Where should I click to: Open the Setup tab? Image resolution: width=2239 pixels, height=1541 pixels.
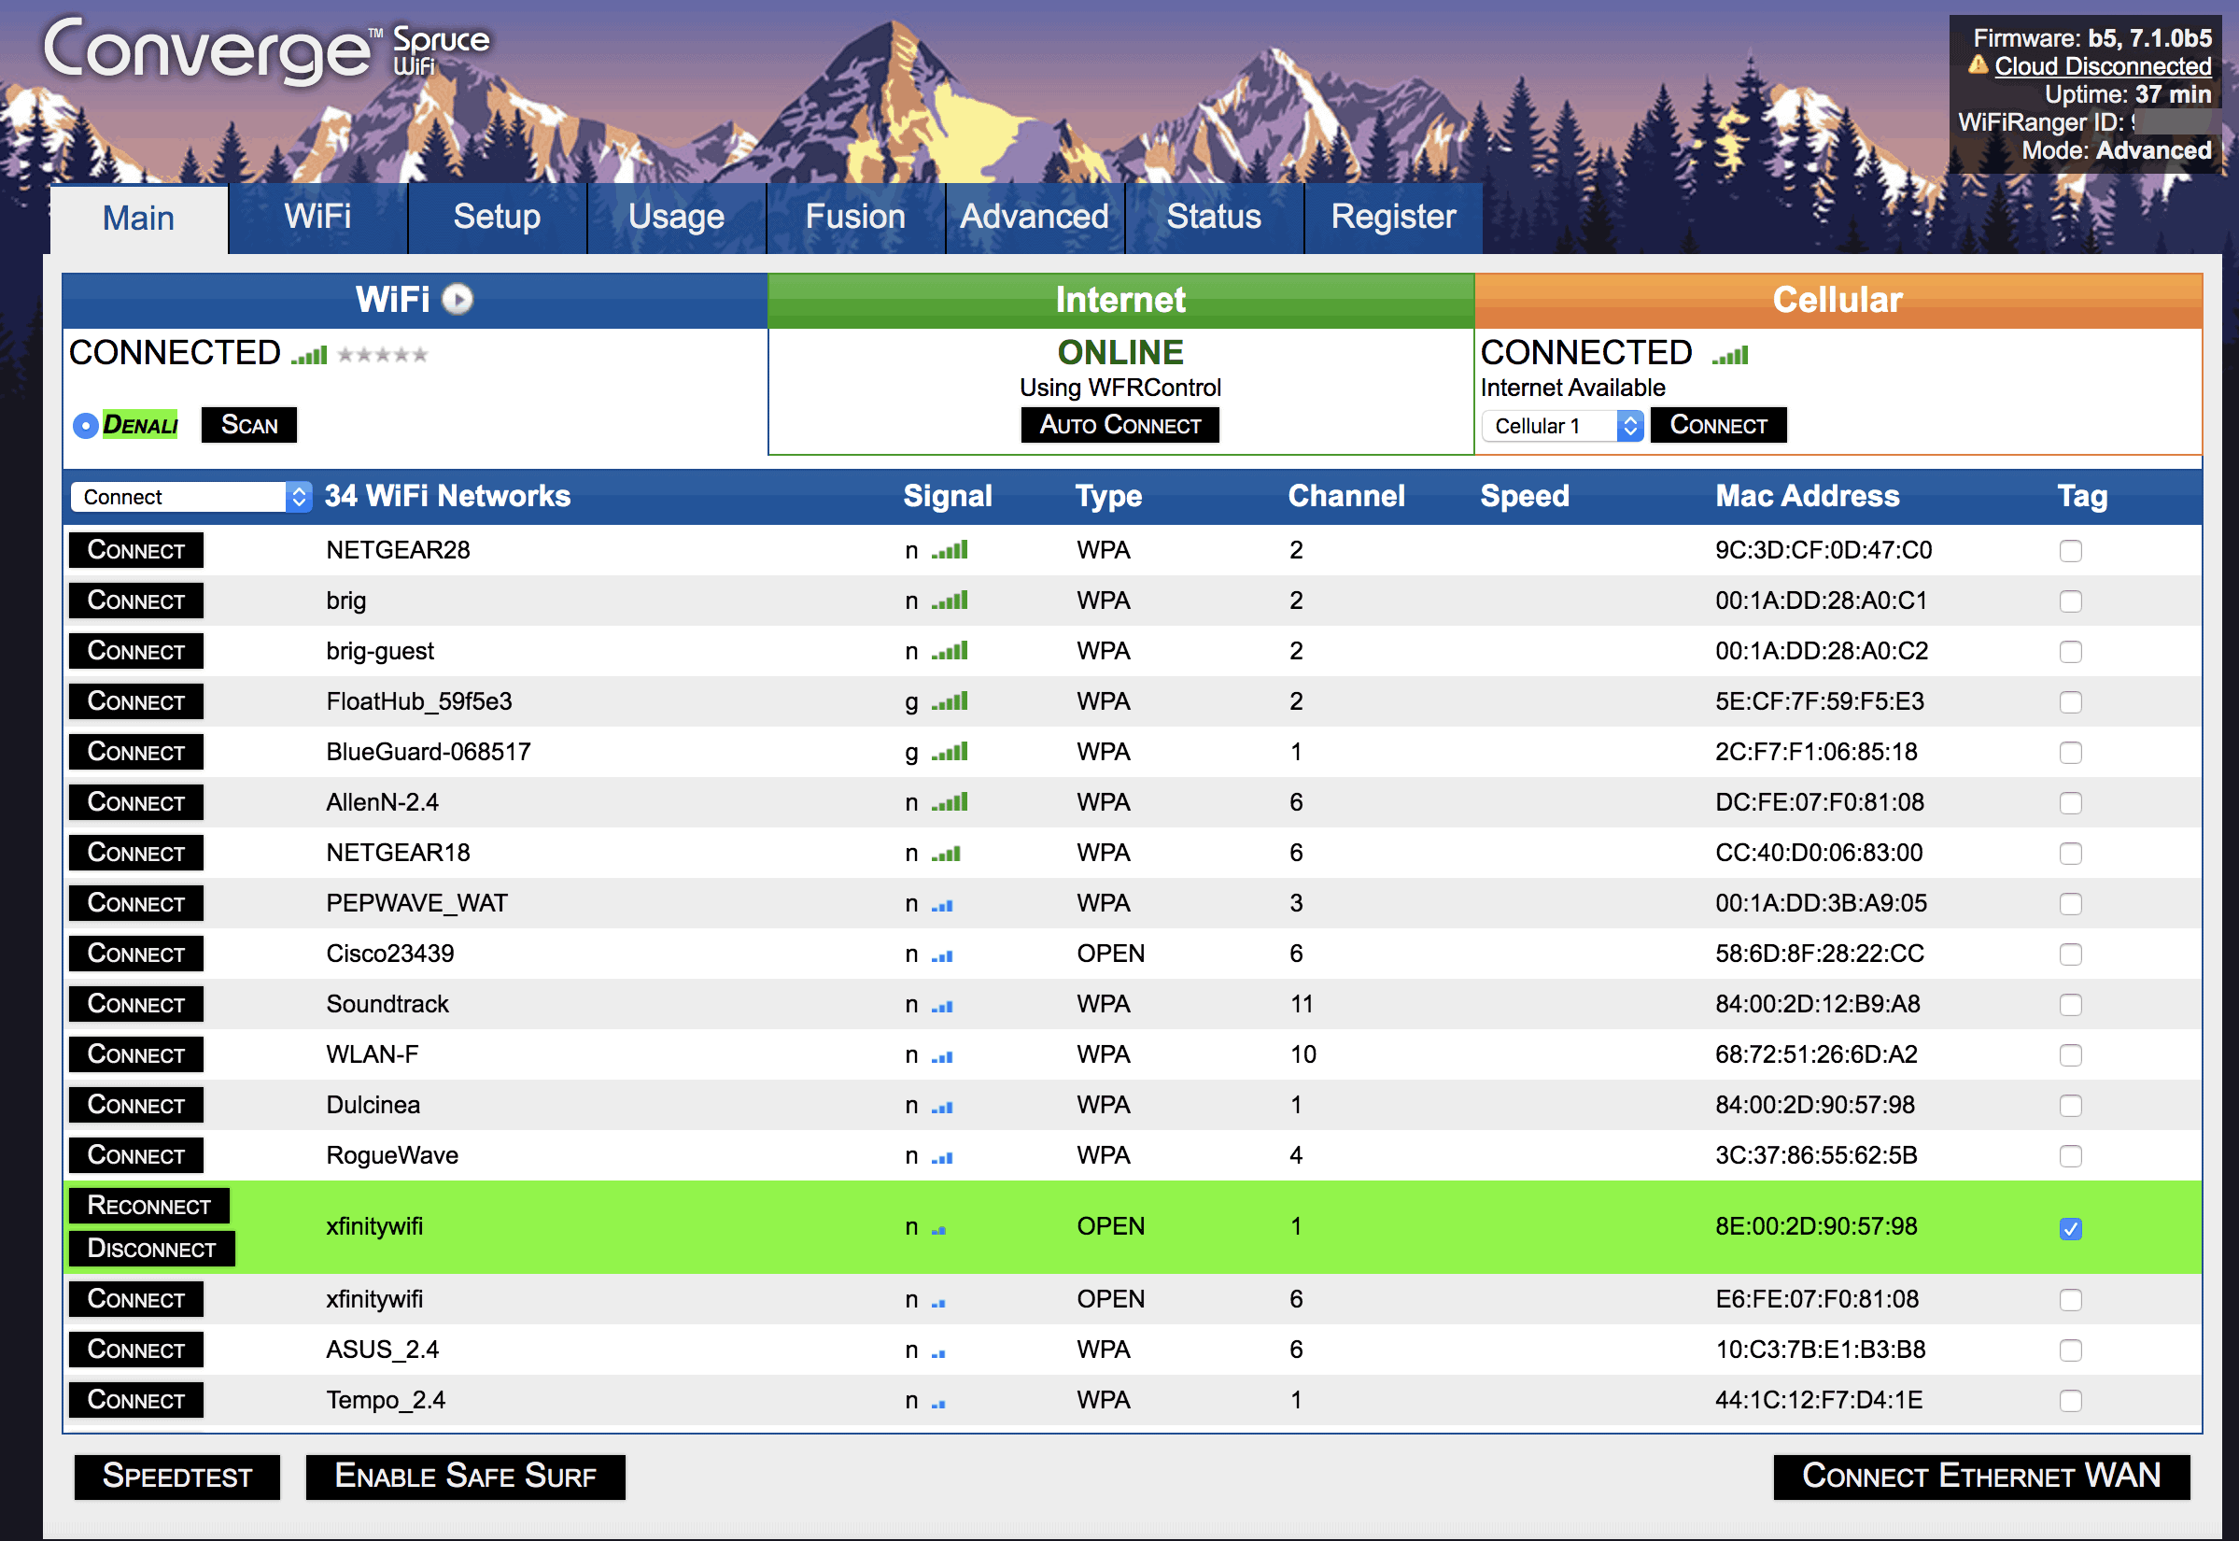point(497,217)
